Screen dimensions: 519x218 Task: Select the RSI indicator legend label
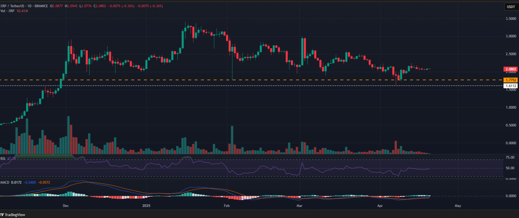pos(3,158)
